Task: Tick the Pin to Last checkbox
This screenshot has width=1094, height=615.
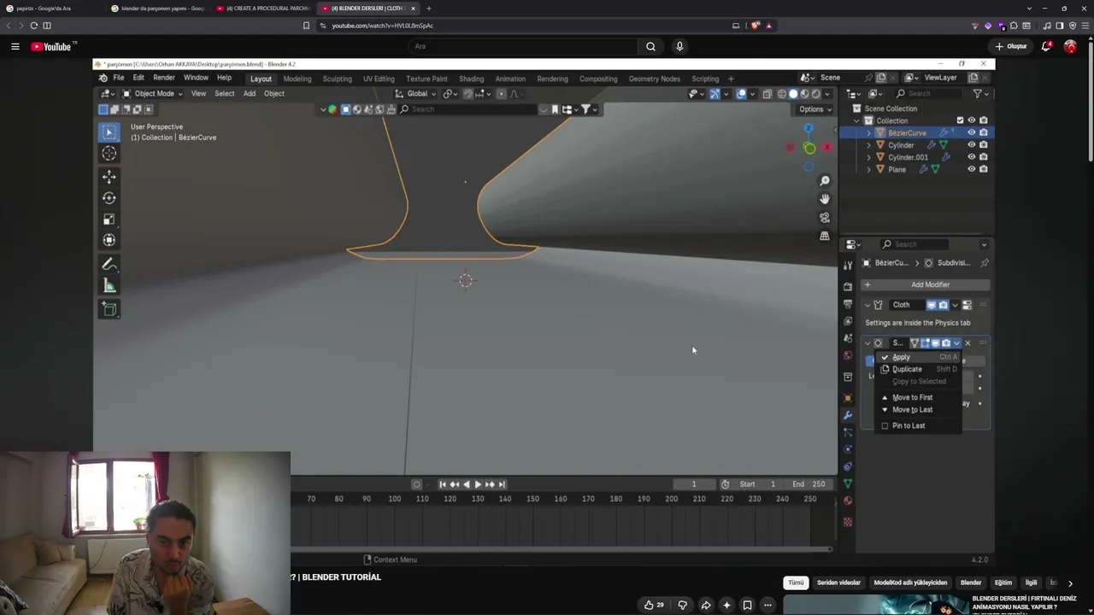Action: click(x=885, y=425)
